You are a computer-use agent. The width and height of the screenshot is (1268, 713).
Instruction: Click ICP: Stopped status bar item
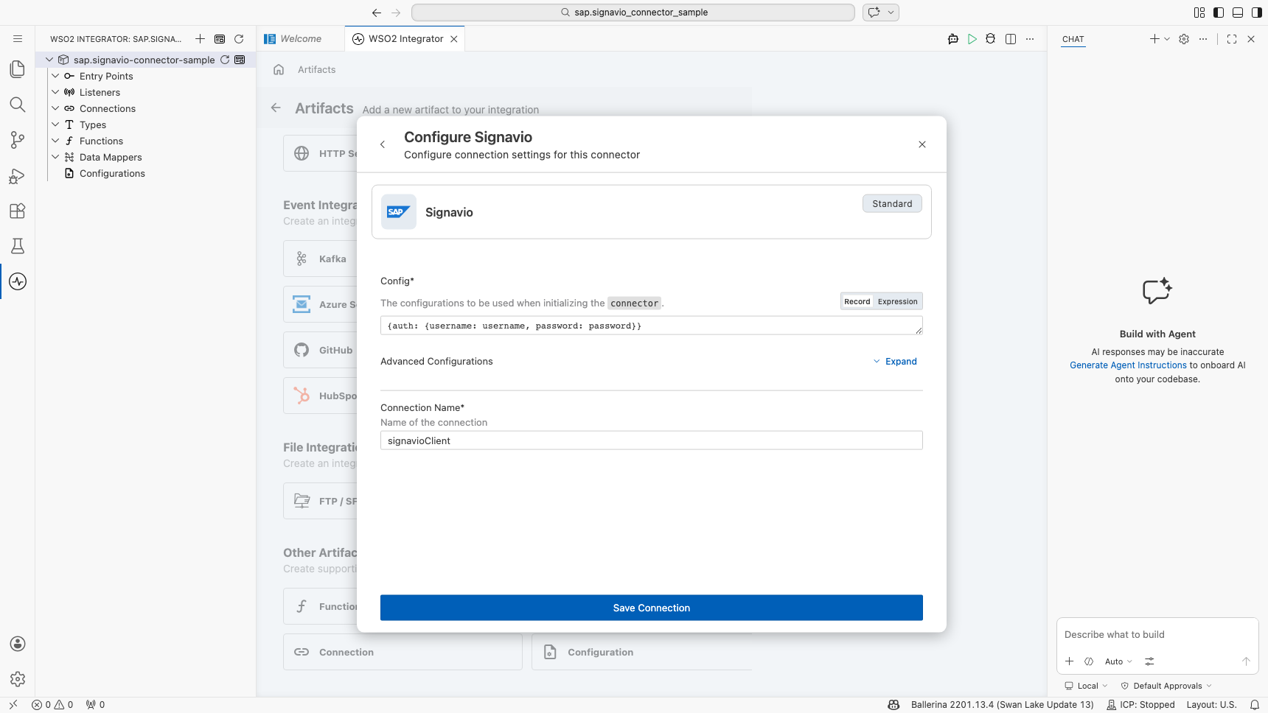point(1141,705)
